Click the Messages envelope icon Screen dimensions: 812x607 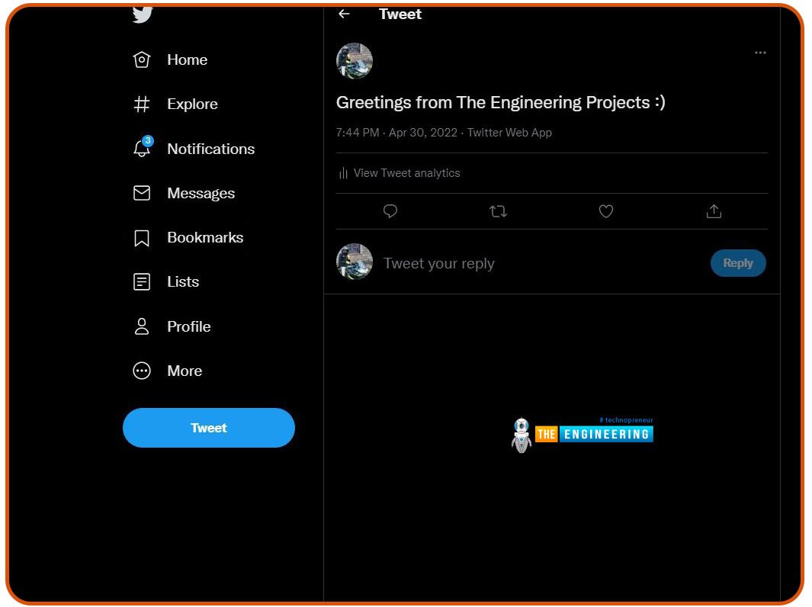point(142,194)
